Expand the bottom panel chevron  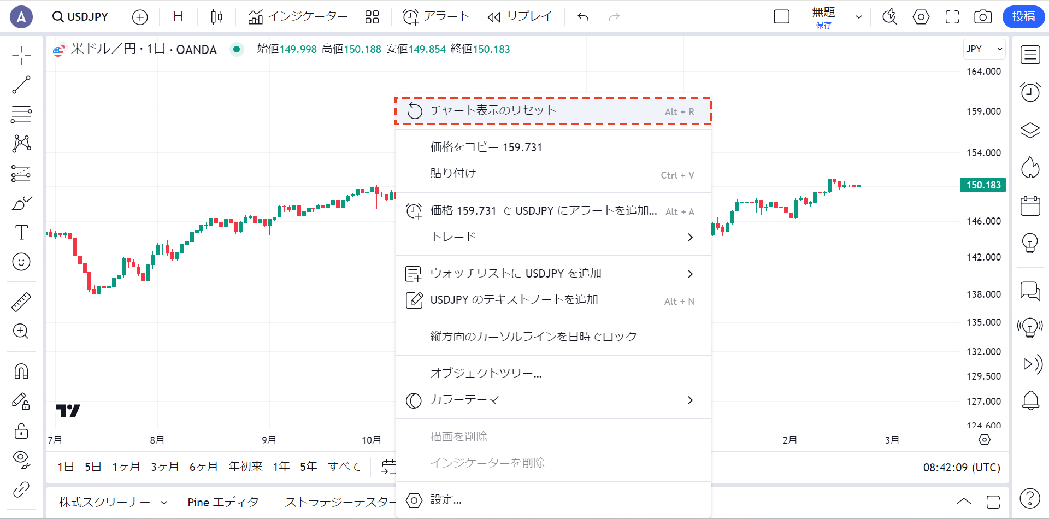click(x=964, y=502)
